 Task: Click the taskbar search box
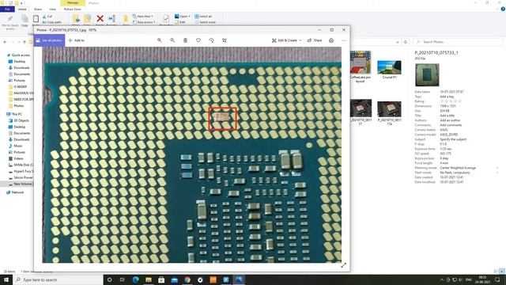tap(58, 279)
